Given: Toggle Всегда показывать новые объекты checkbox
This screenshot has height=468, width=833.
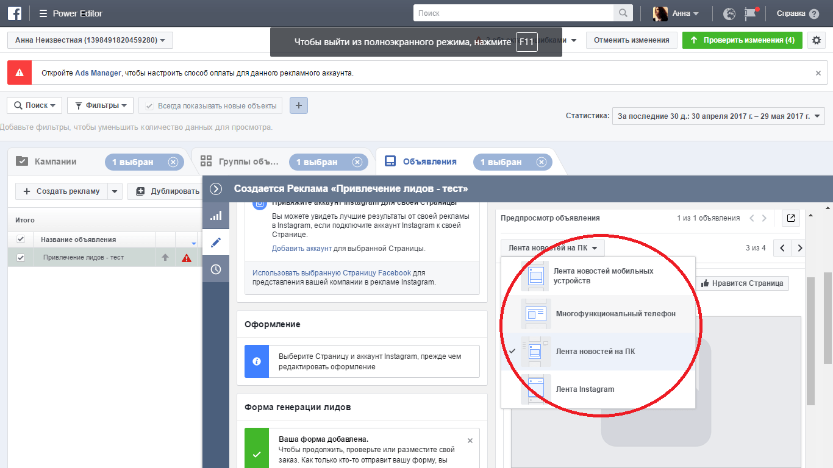Looking at the screenshot, I should pos(149,106).
